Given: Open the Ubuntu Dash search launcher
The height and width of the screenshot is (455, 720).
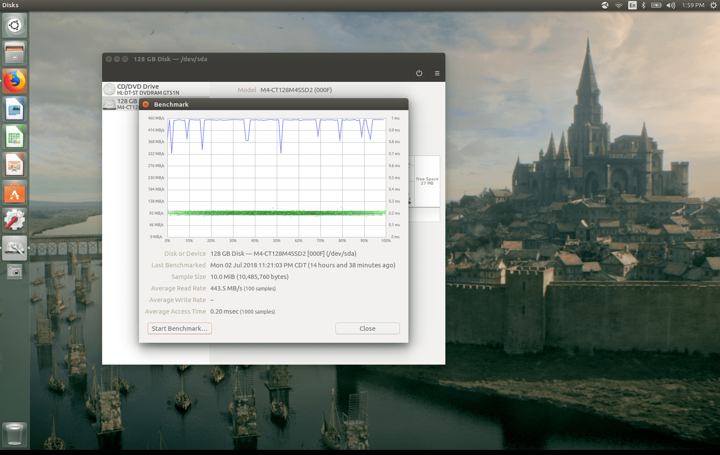Looking at the screenshot, I should (15, 25).
